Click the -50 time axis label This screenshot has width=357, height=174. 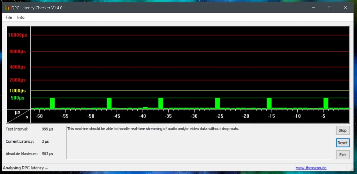pyautogui.click(x=91, y=116)
